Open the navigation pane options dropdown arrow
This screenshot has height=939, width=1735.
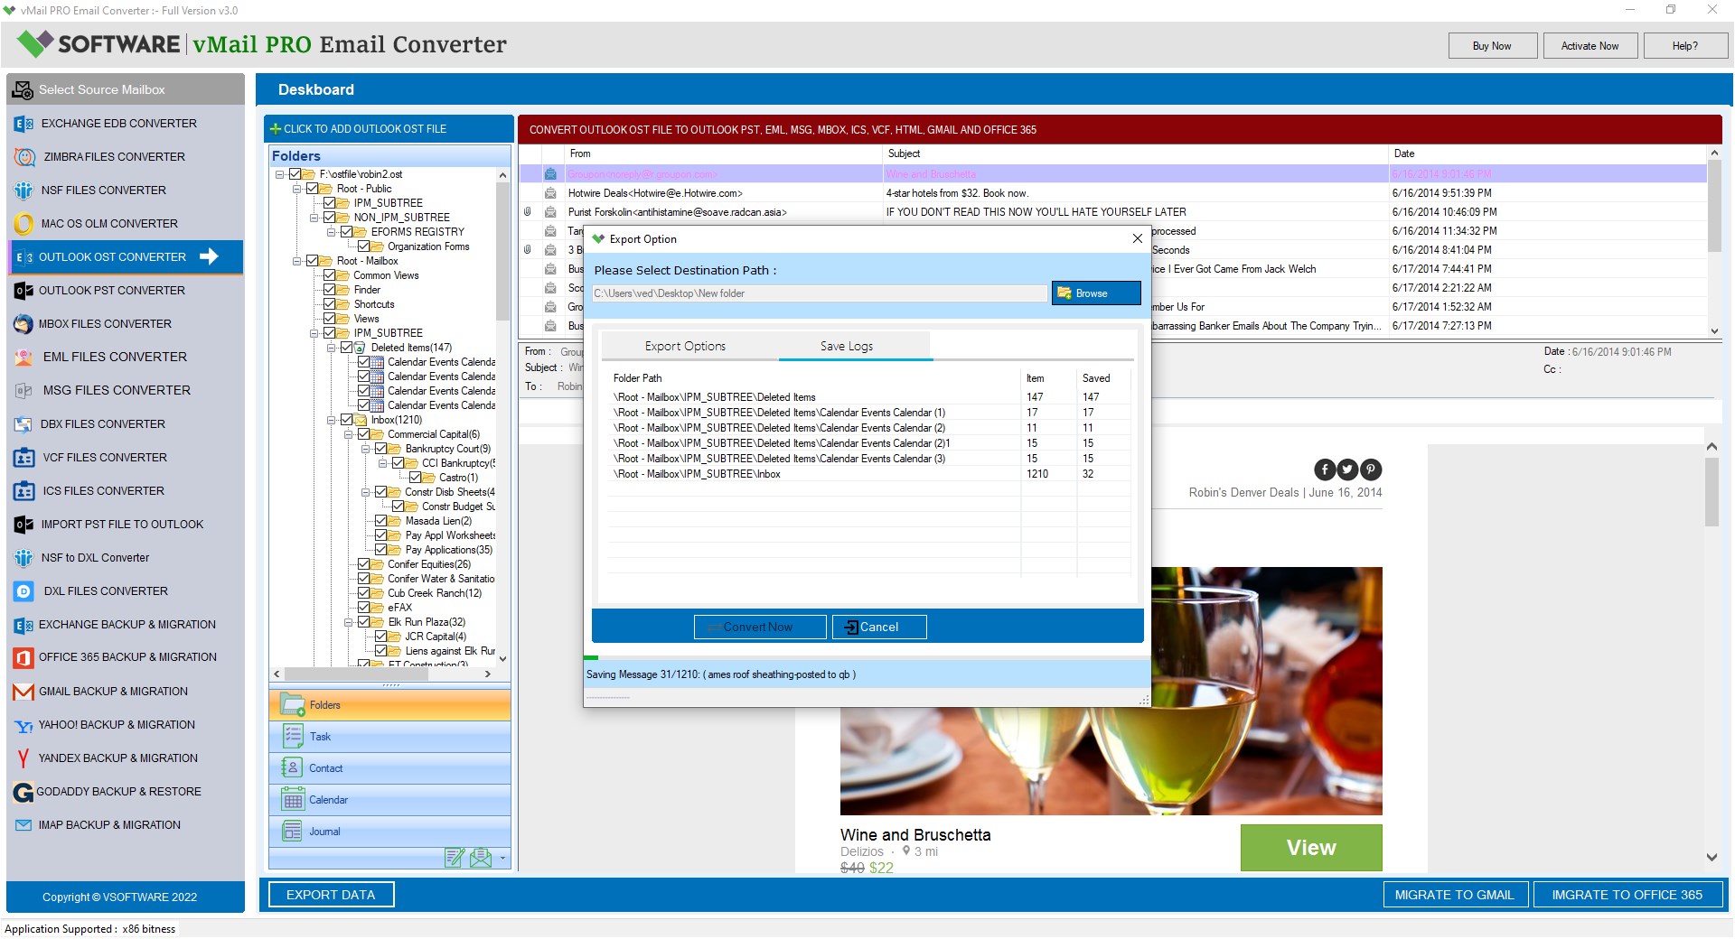pos(502,859)
